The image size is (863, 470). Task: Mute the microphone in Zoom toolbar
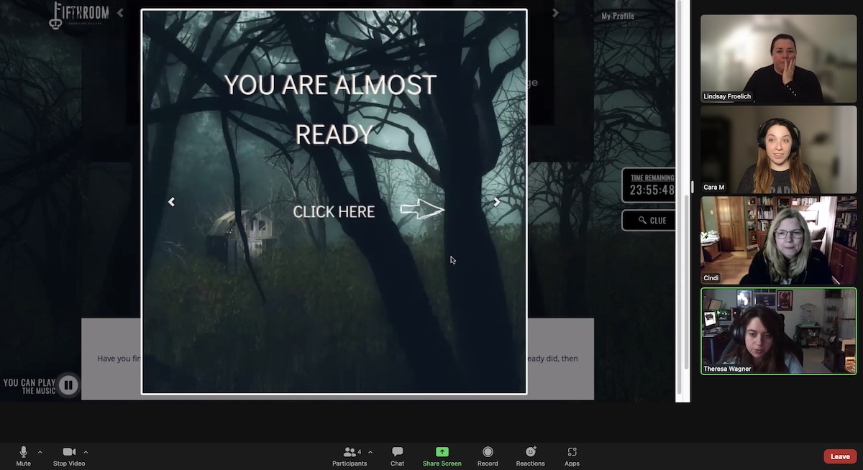tap(23, 456)
